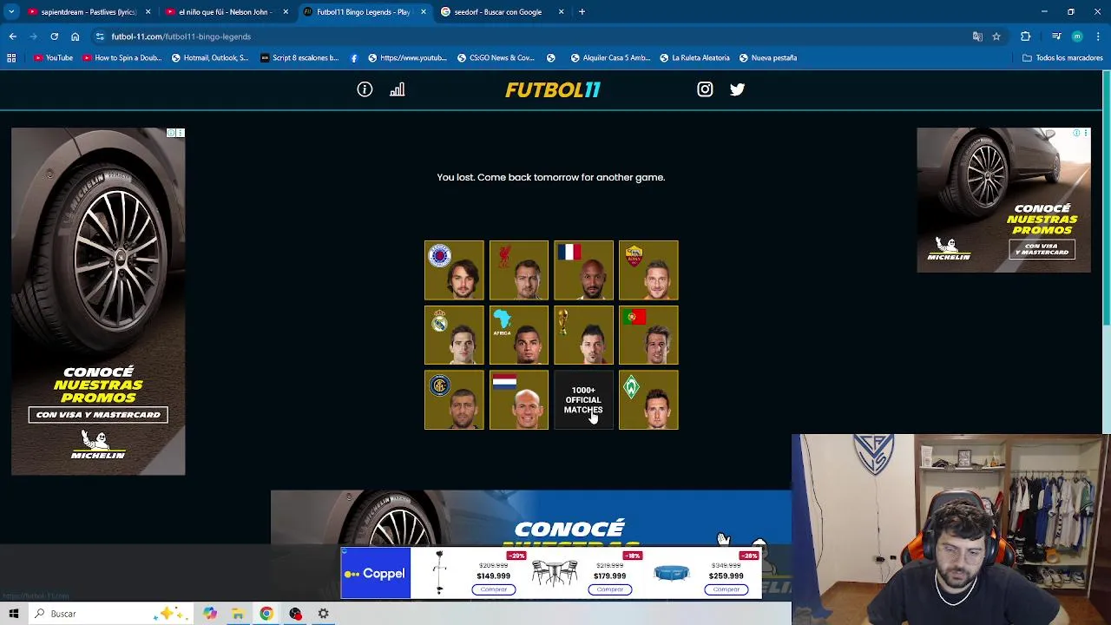Open the Windows Start menu

(x=13, y=614)
